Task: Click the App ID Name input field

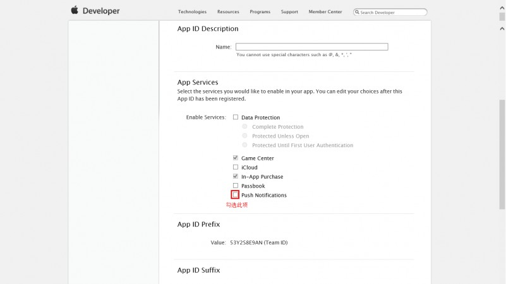Action: coord(311,47)
